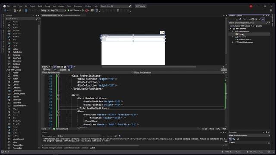Click Start Without Debugging outline play icon
276x155 pixels.
(83, 10)
